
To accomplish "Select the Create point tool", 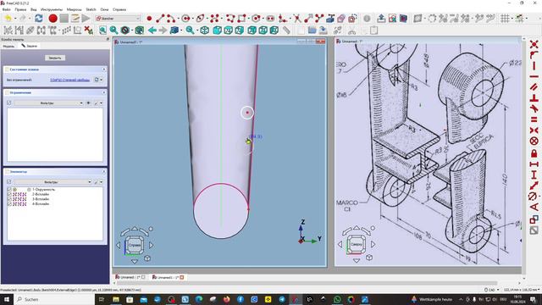I will pos(149,19).
